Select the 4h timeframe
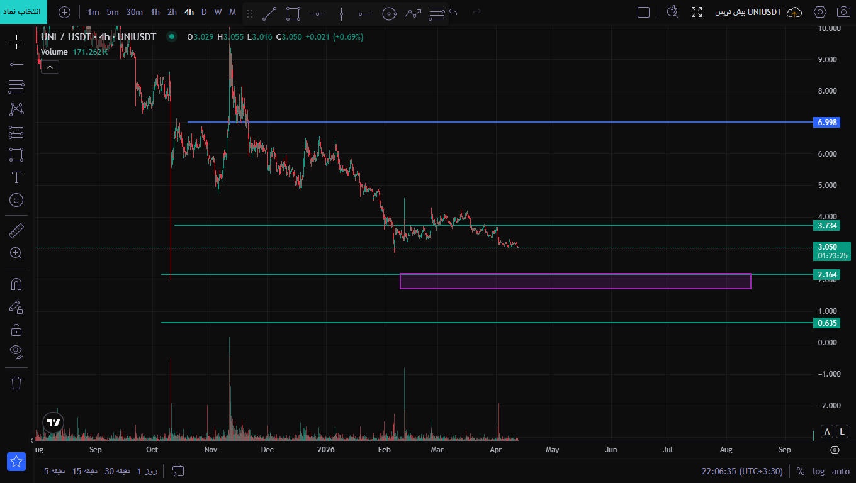The height and width of the screenshot is (483, 856). click(189, 12)
